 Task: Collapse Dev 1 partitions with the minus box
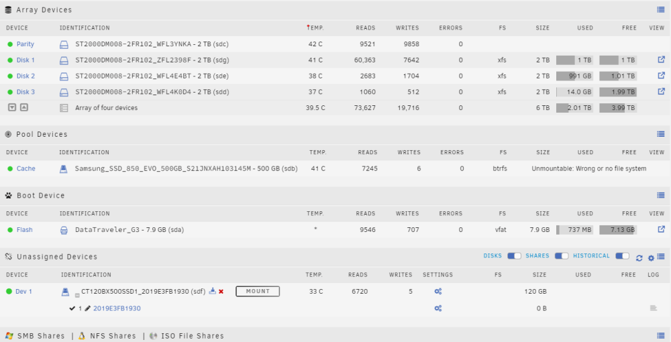pyautogui.click(x=77, y=295)
